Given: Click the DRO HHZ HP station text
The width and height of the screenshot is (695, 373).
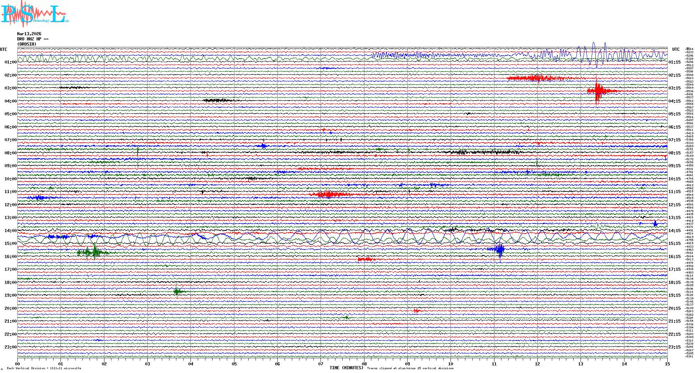Looking at the screenshot, I should pos(33,39).
